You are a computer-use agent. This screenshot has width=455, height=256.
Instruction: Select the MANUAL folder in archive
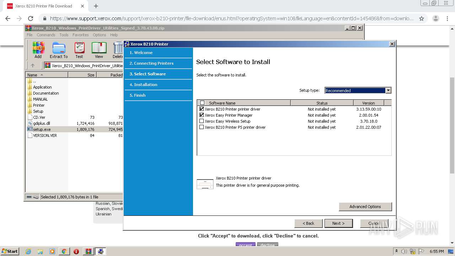(x=40, y=99)
